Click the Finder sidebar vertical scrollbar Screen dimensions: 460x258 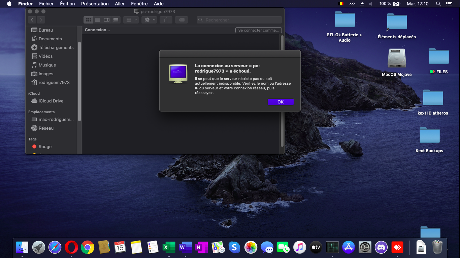pyautogui.click(x=79, y=81)
